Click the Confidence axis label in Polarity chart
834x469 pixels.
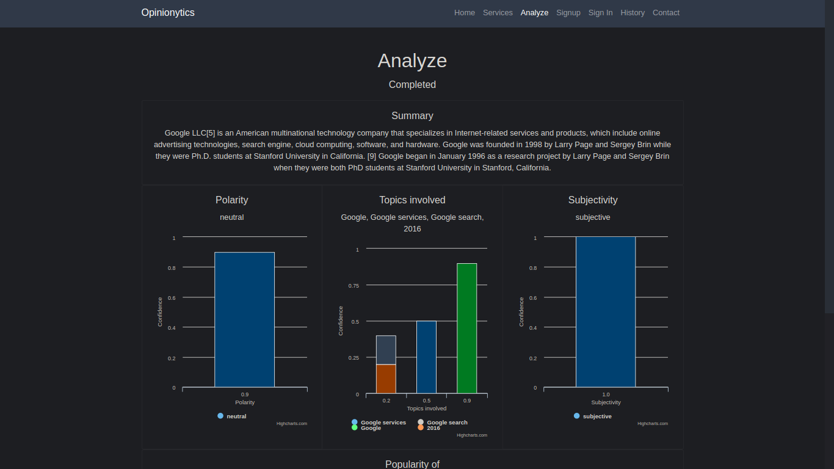(160, 311)
